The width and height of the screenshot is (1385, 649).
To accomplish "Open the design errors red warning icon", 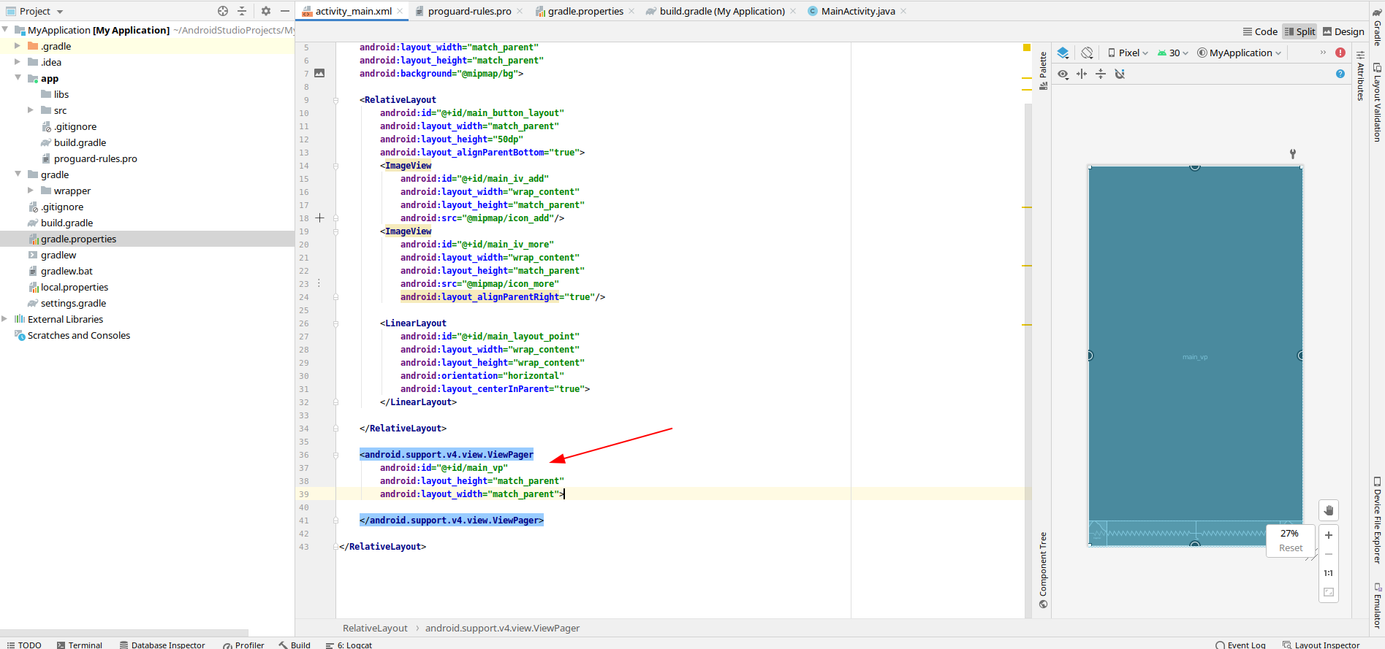I will pos(1340,53).
